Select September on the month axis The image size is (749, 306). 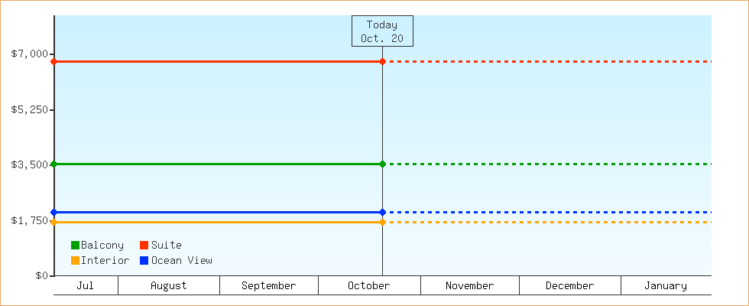coord(268,285)
